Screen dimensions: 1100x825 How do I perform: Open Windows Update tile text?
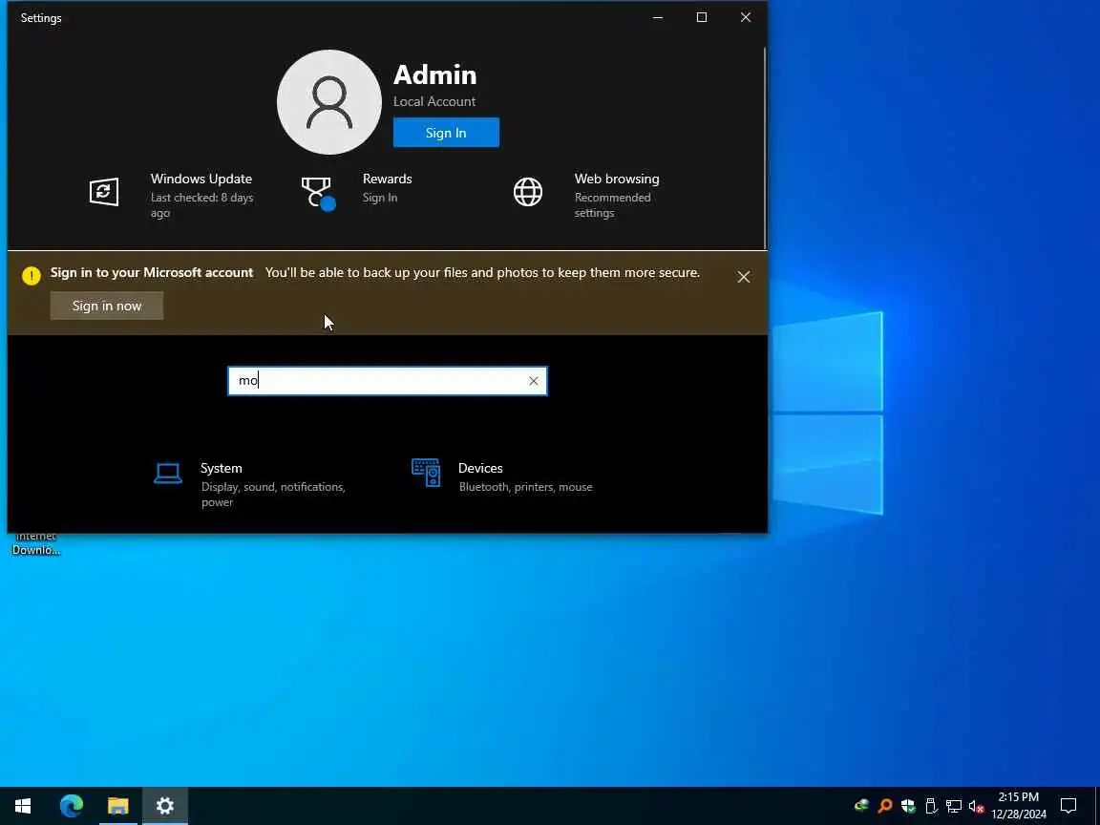[x=202, y=195]
